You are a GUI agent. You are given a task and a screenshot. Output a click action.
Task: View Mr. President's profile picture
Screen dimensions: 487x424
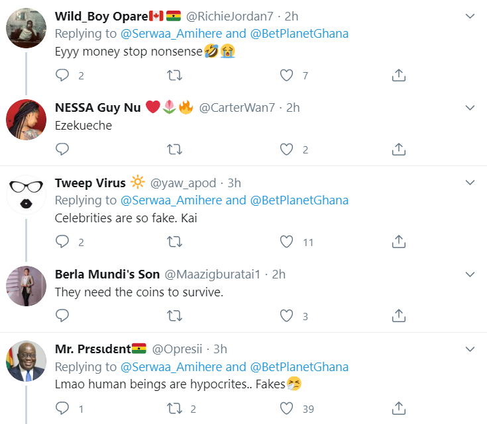26,361
